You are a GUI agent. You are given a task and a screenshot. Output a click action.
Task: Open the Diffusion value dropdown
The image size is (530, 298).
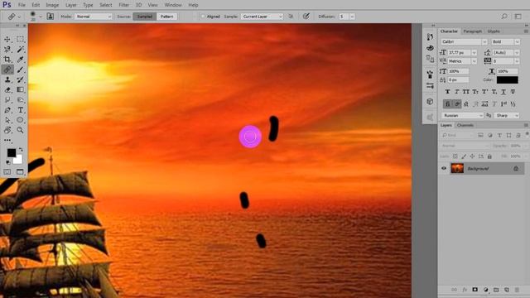click(352, 17)
